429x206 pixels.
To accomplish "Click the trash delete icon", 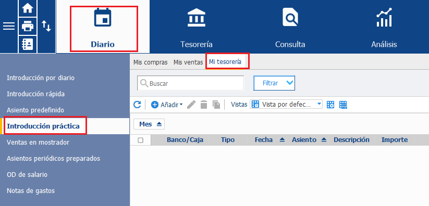I will 204,105.
